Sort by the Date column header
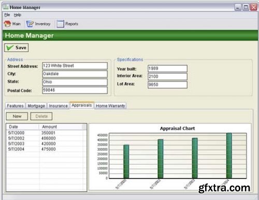This screenshot has width=259, height=200. pos(22,127)
